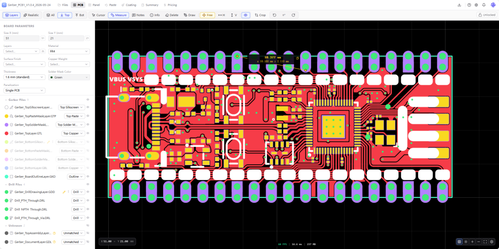Screen dimensions: 499x249
Task: Show Top side only
Action: (65, 15)
